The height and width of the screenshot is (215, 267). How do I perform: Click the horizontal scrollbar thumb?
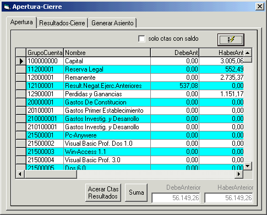51,174
